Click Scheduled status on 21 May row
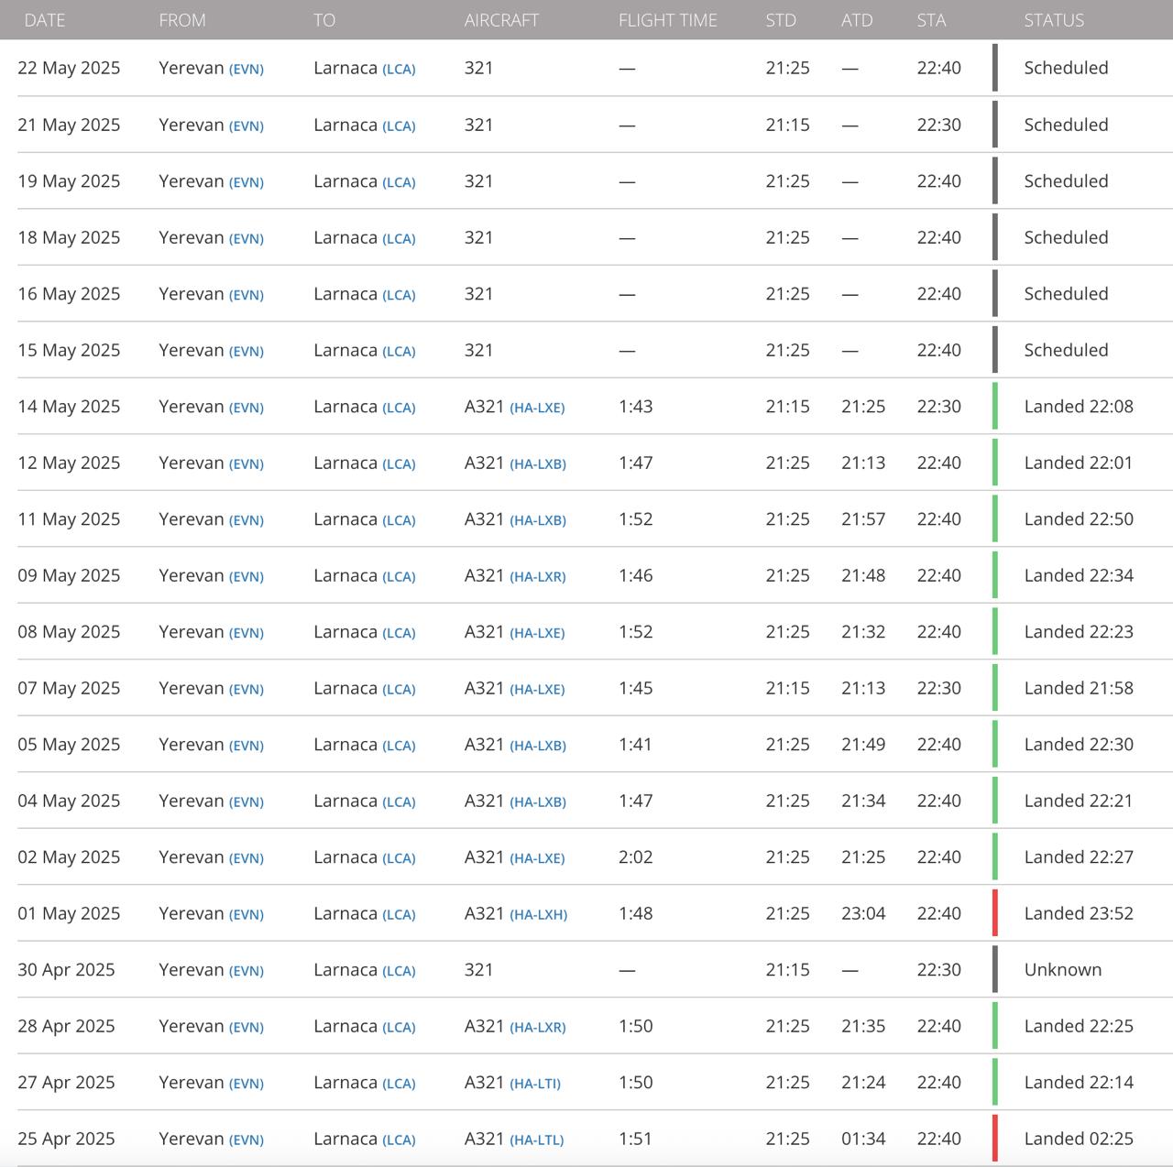Screen dimensions: 1173x1167 click(x=1066, y=125)
